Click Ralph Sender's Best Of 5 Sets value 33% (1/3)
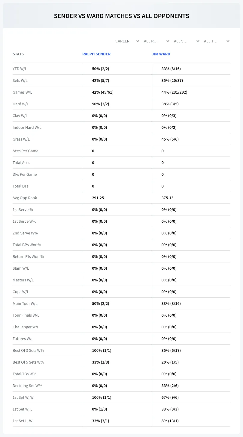Screen dimensions: 243x437 pyautogui.click(x=100, y=362)
